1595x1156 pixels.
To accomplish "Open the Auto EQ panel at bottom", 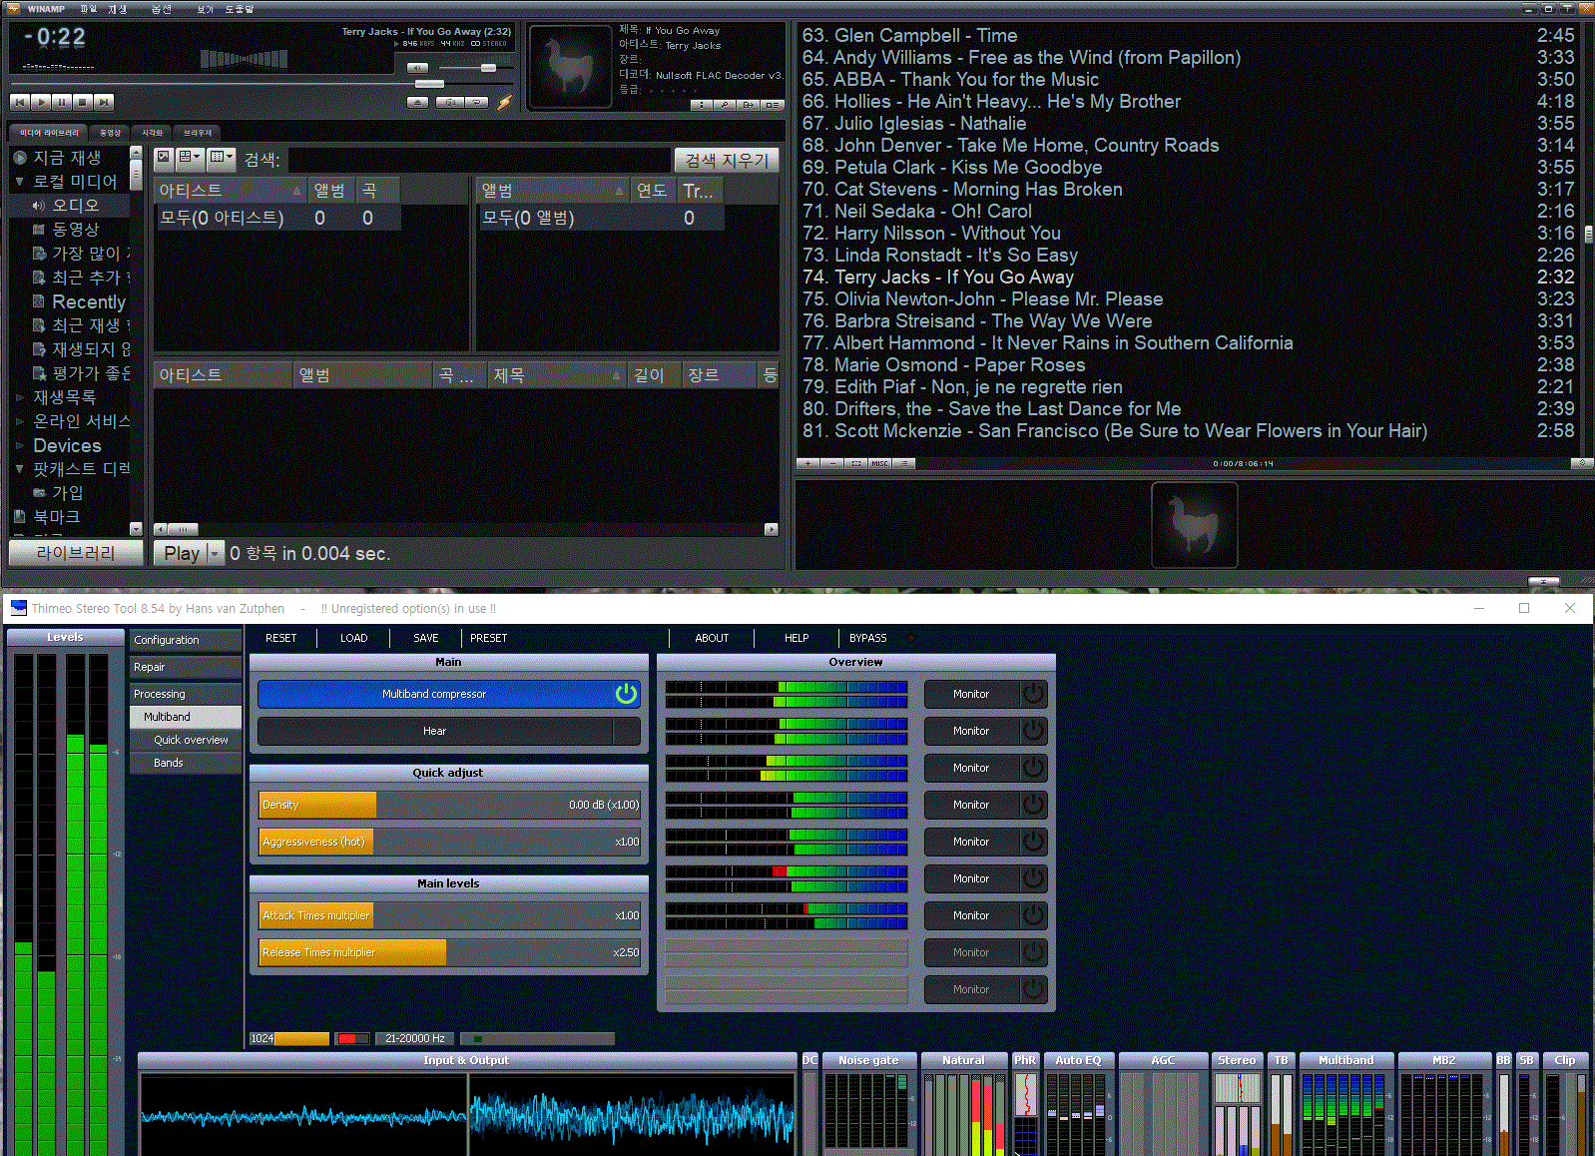I will click(x=1078, y=1060).
